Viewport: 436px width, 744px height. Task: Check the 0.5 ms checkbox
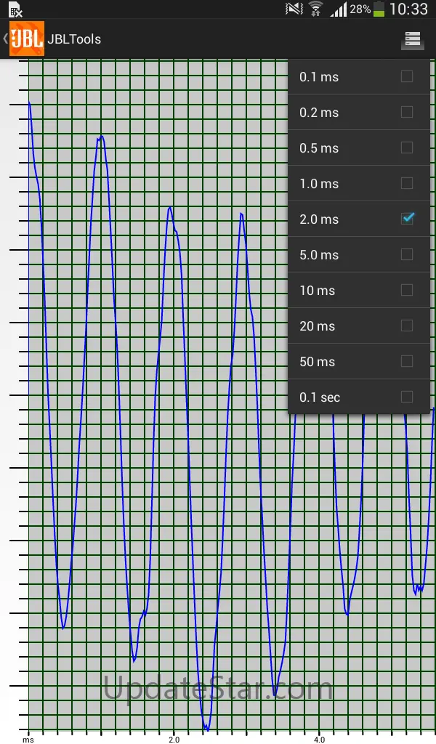407,147
